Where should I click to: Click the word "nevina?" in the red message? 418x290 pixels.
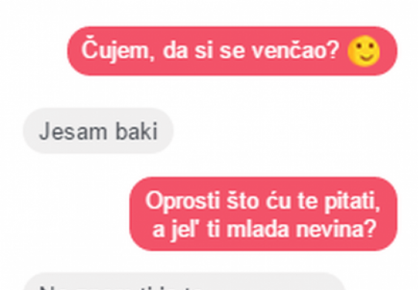coord(336,229)
